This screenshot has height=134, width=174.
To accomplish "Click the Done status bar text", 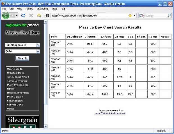I will 5,131.
